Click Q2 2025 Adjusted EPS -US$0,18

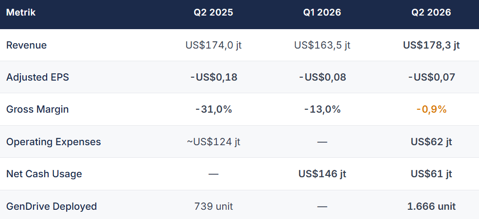(x=213, y=77)
